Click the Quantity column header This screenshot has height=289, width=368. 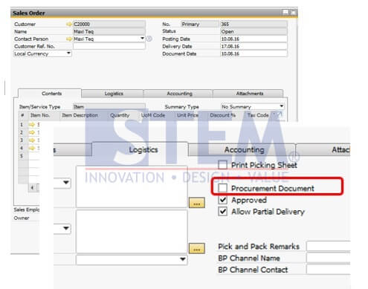120,115
